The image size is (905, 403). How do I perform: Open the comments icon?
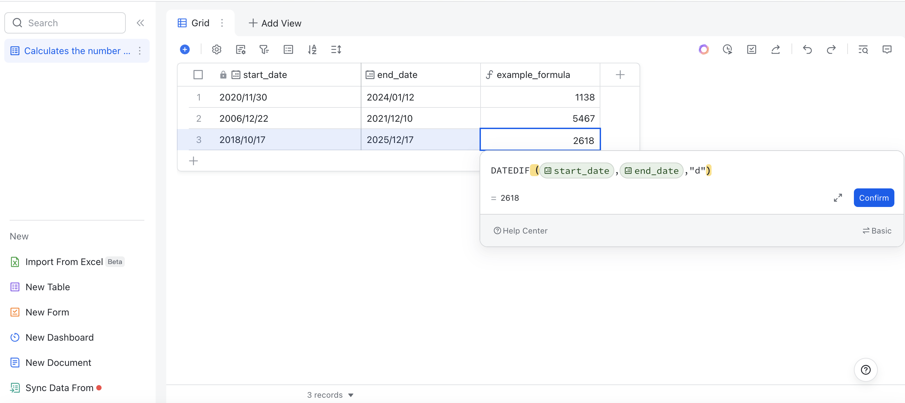[x=887, y=49]
